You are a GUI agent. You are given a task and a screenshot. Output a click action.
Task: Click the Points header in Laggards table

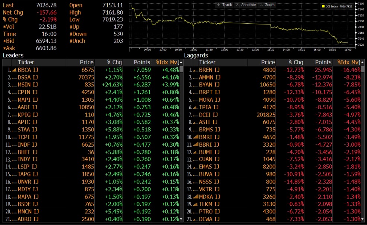pos(323,62)
